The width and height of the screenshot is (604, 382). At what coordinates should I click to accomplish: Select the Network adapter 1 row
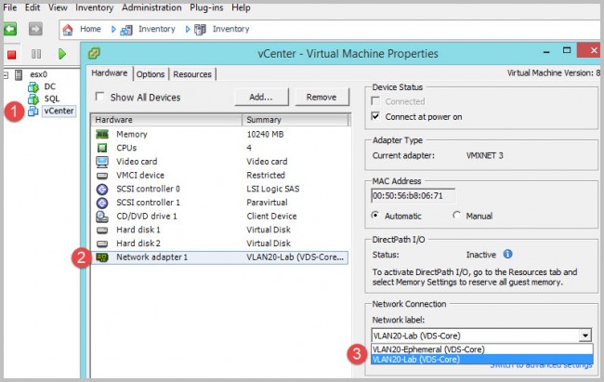click(x=219, y=257)
